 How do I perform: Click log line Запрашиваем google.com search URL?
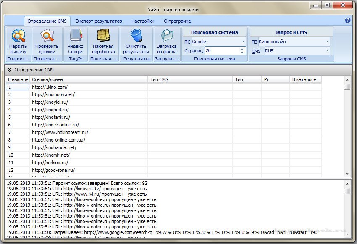162,232
